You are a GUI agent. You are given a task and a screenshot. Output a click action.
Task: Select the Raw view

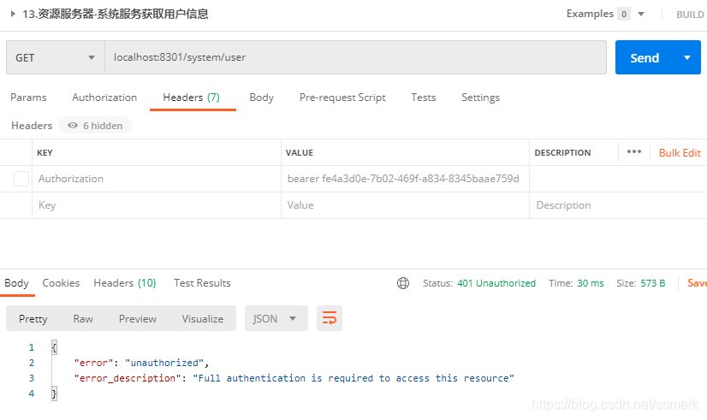coord(83,319)
